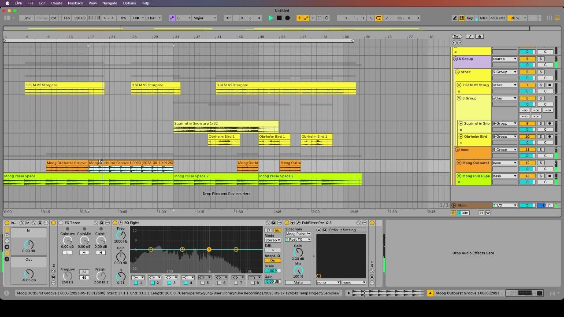This screenshot has height=317, width=564.
Task: Open the Squirrel in Snow output routing dropdown
Action: click(x=505, y=124)
